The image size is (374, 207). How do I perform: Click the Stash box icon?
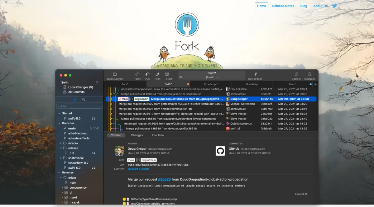[167, 74]
